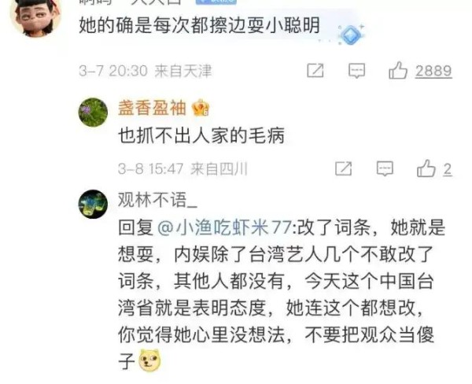Open 盏香盈袖's profile from the username

coord(152,108)
